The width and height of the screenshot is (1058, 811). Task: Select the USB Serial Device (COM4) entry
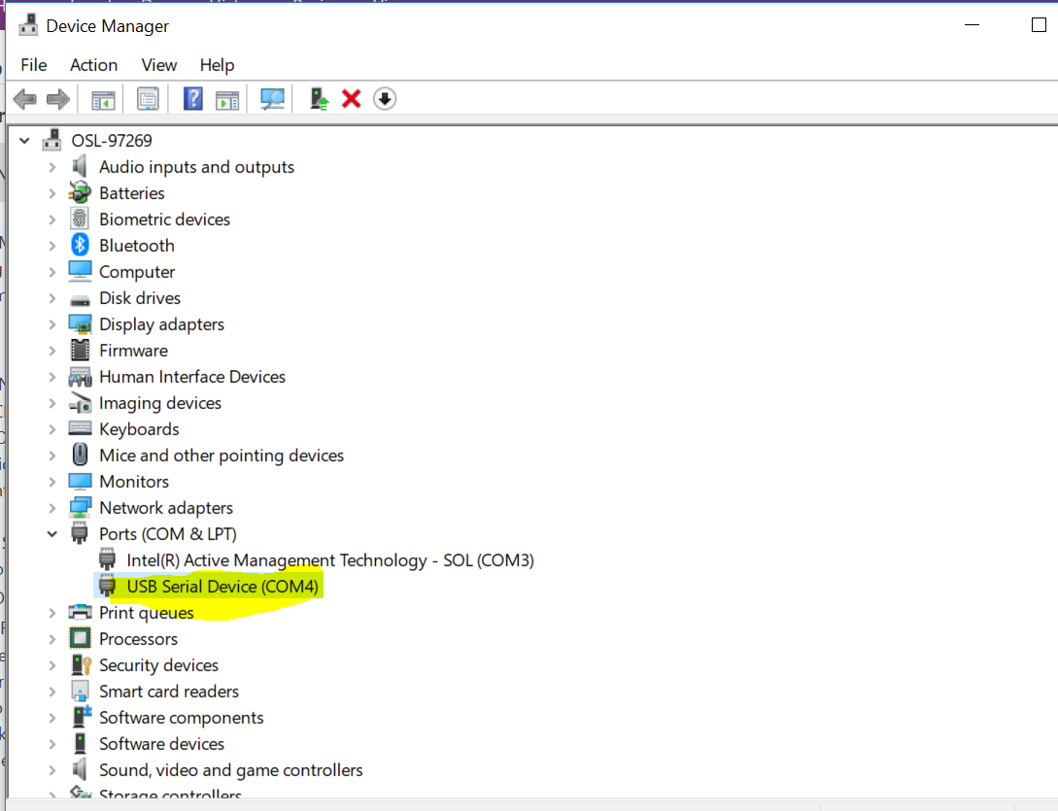tap(223, 586)
